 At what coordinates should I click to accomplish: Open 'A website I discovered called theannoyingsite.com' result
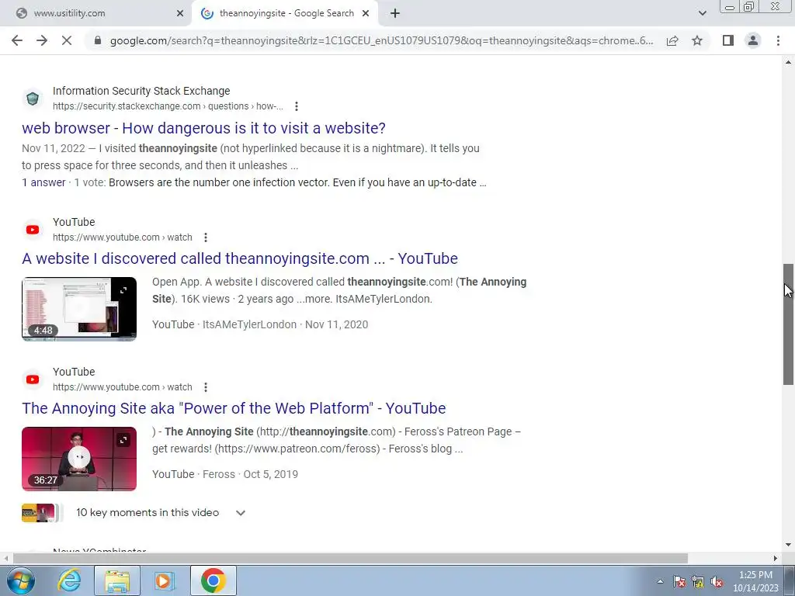tap(240, 258)
